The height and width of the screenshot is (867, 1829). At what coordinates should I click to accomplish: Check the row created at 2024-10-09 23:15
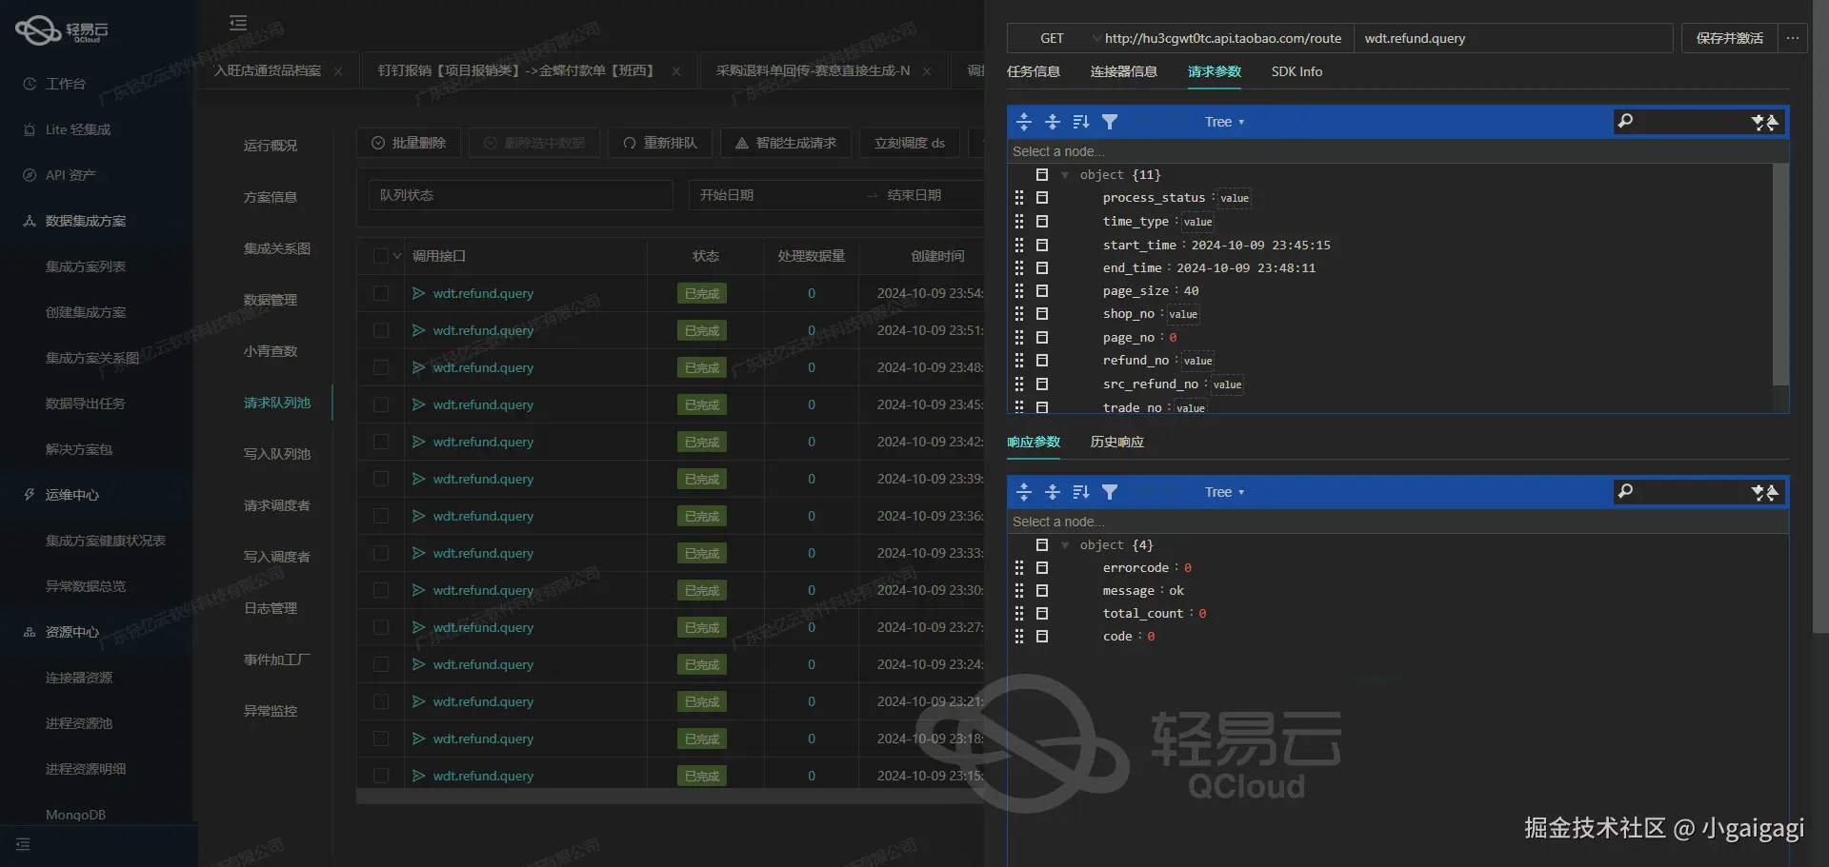click(381, 776)
